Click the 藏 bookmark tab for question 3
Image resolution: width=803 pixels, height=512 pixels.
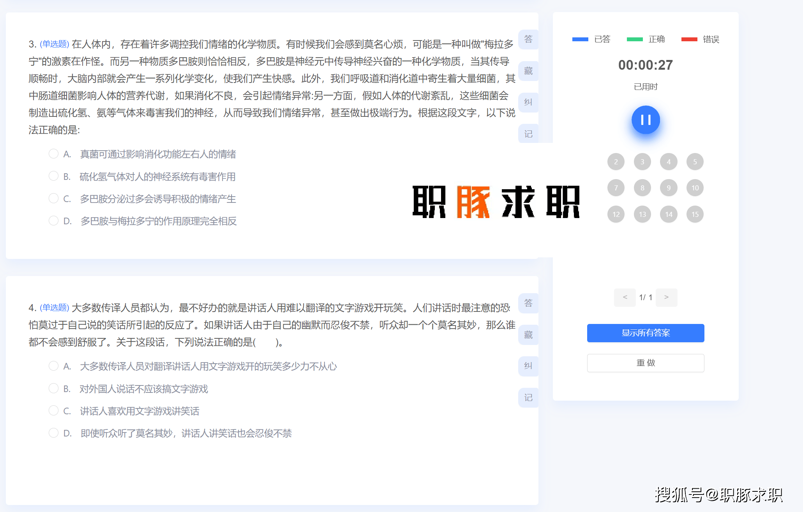[528, 71]
